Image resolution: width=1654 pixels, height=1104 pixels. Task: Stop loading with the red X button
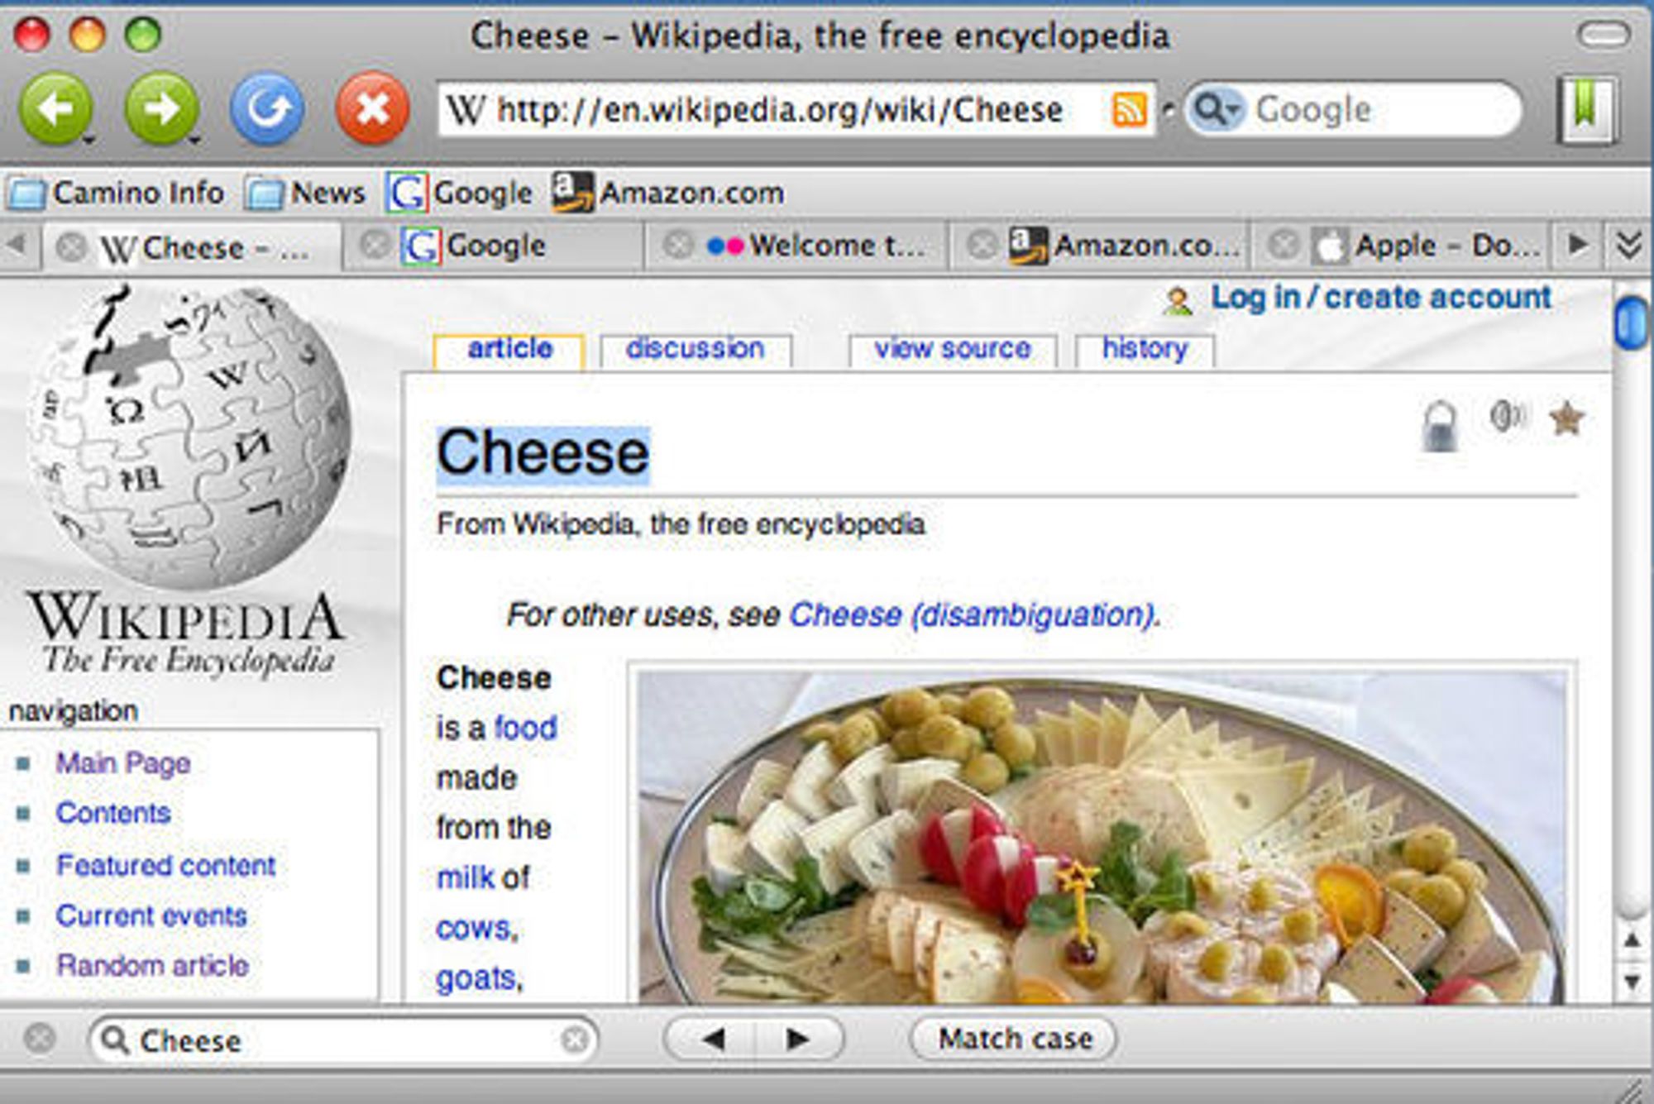pos(372,108)
